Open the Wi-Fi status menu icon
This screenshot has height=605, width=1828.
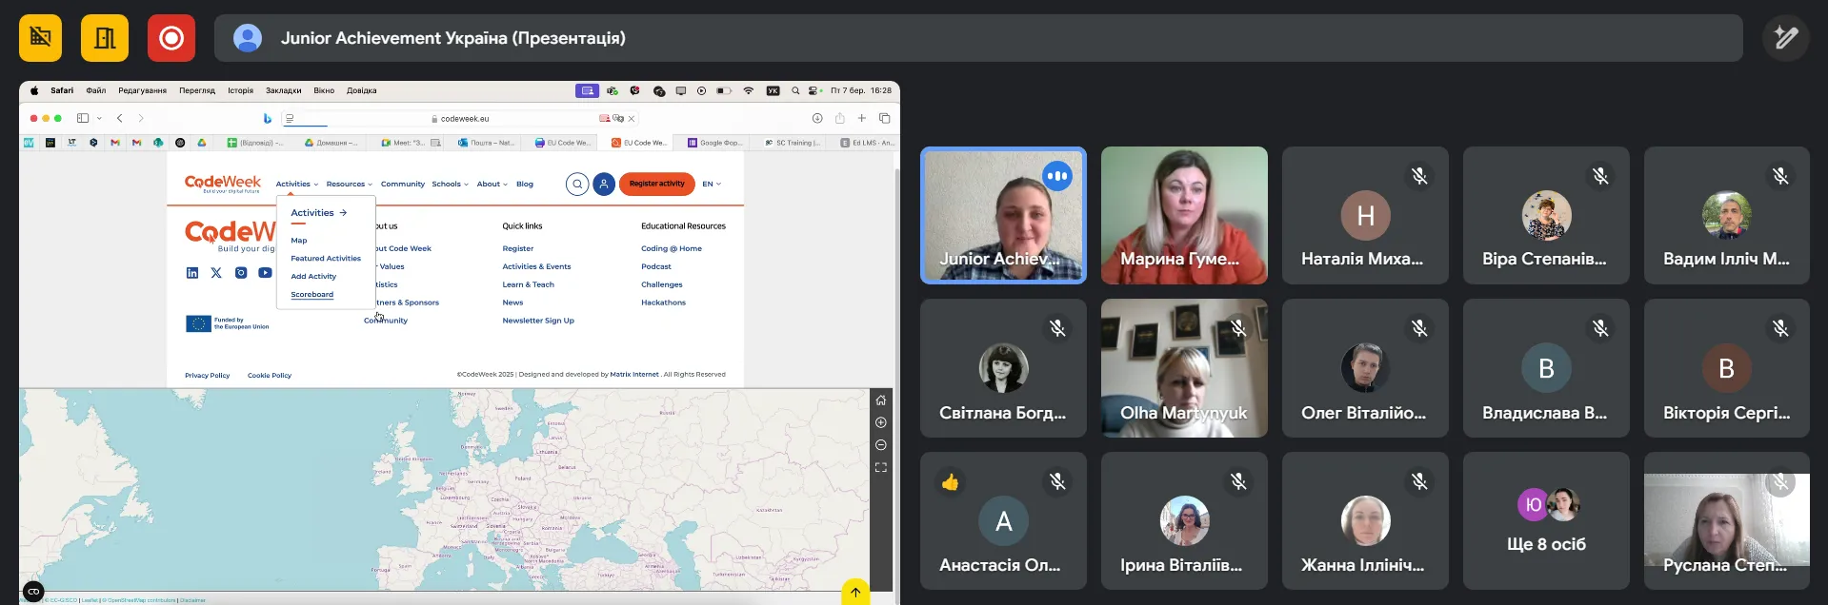(x=749, y=91)
